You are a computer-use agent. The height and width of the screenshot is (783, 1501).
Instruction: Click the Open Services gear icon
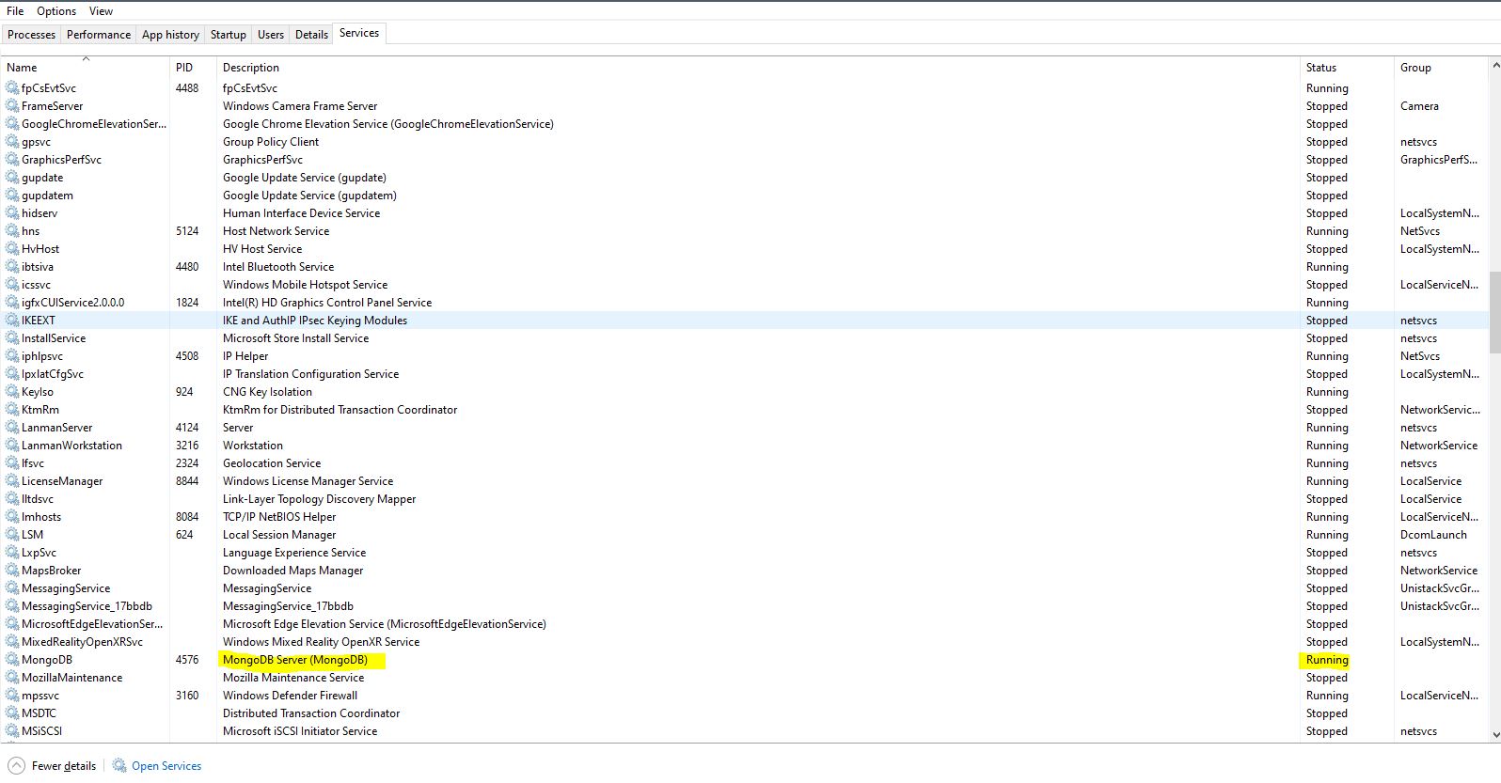[x=119, y=766]
